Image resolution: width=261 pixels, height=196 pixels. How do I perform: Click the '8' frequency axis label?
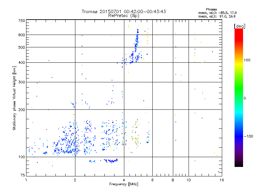[173, 180]
